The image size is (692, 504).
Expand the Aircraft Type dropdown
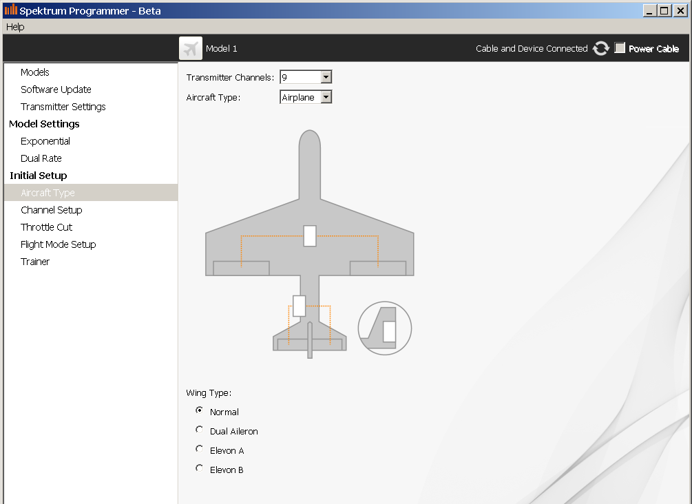326,97
